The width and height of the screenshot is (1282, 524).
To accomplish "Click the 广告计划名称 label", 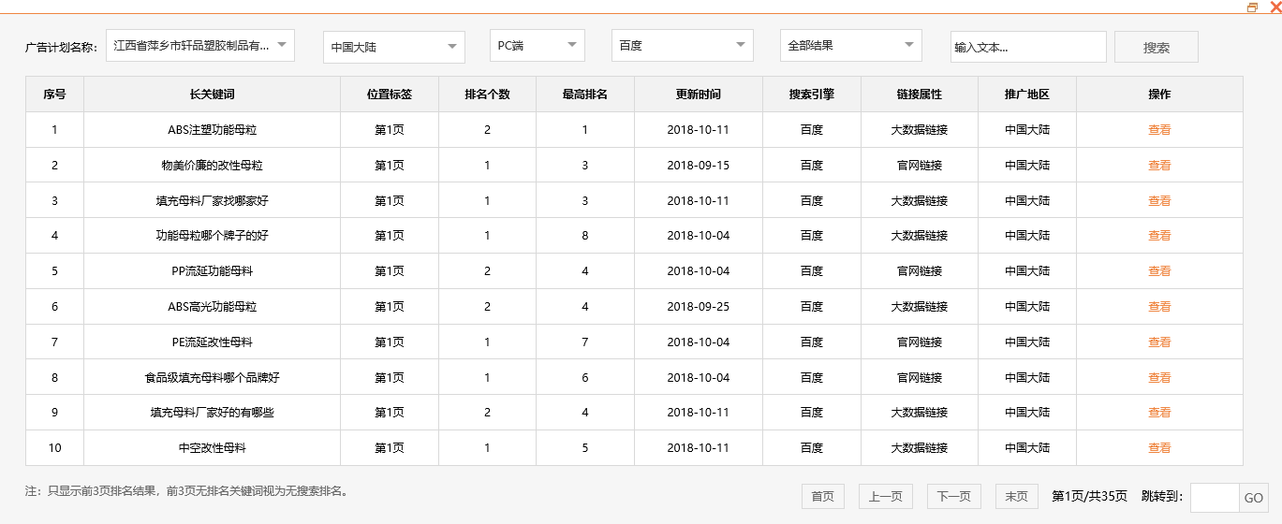I will coord(62,48).
